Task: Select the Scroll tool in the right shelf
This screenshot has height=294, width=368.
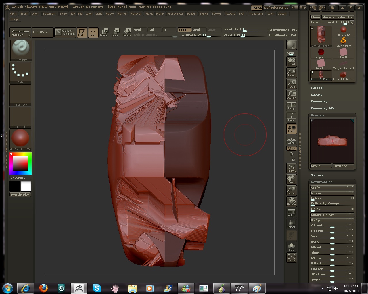Action: (292, 61)
